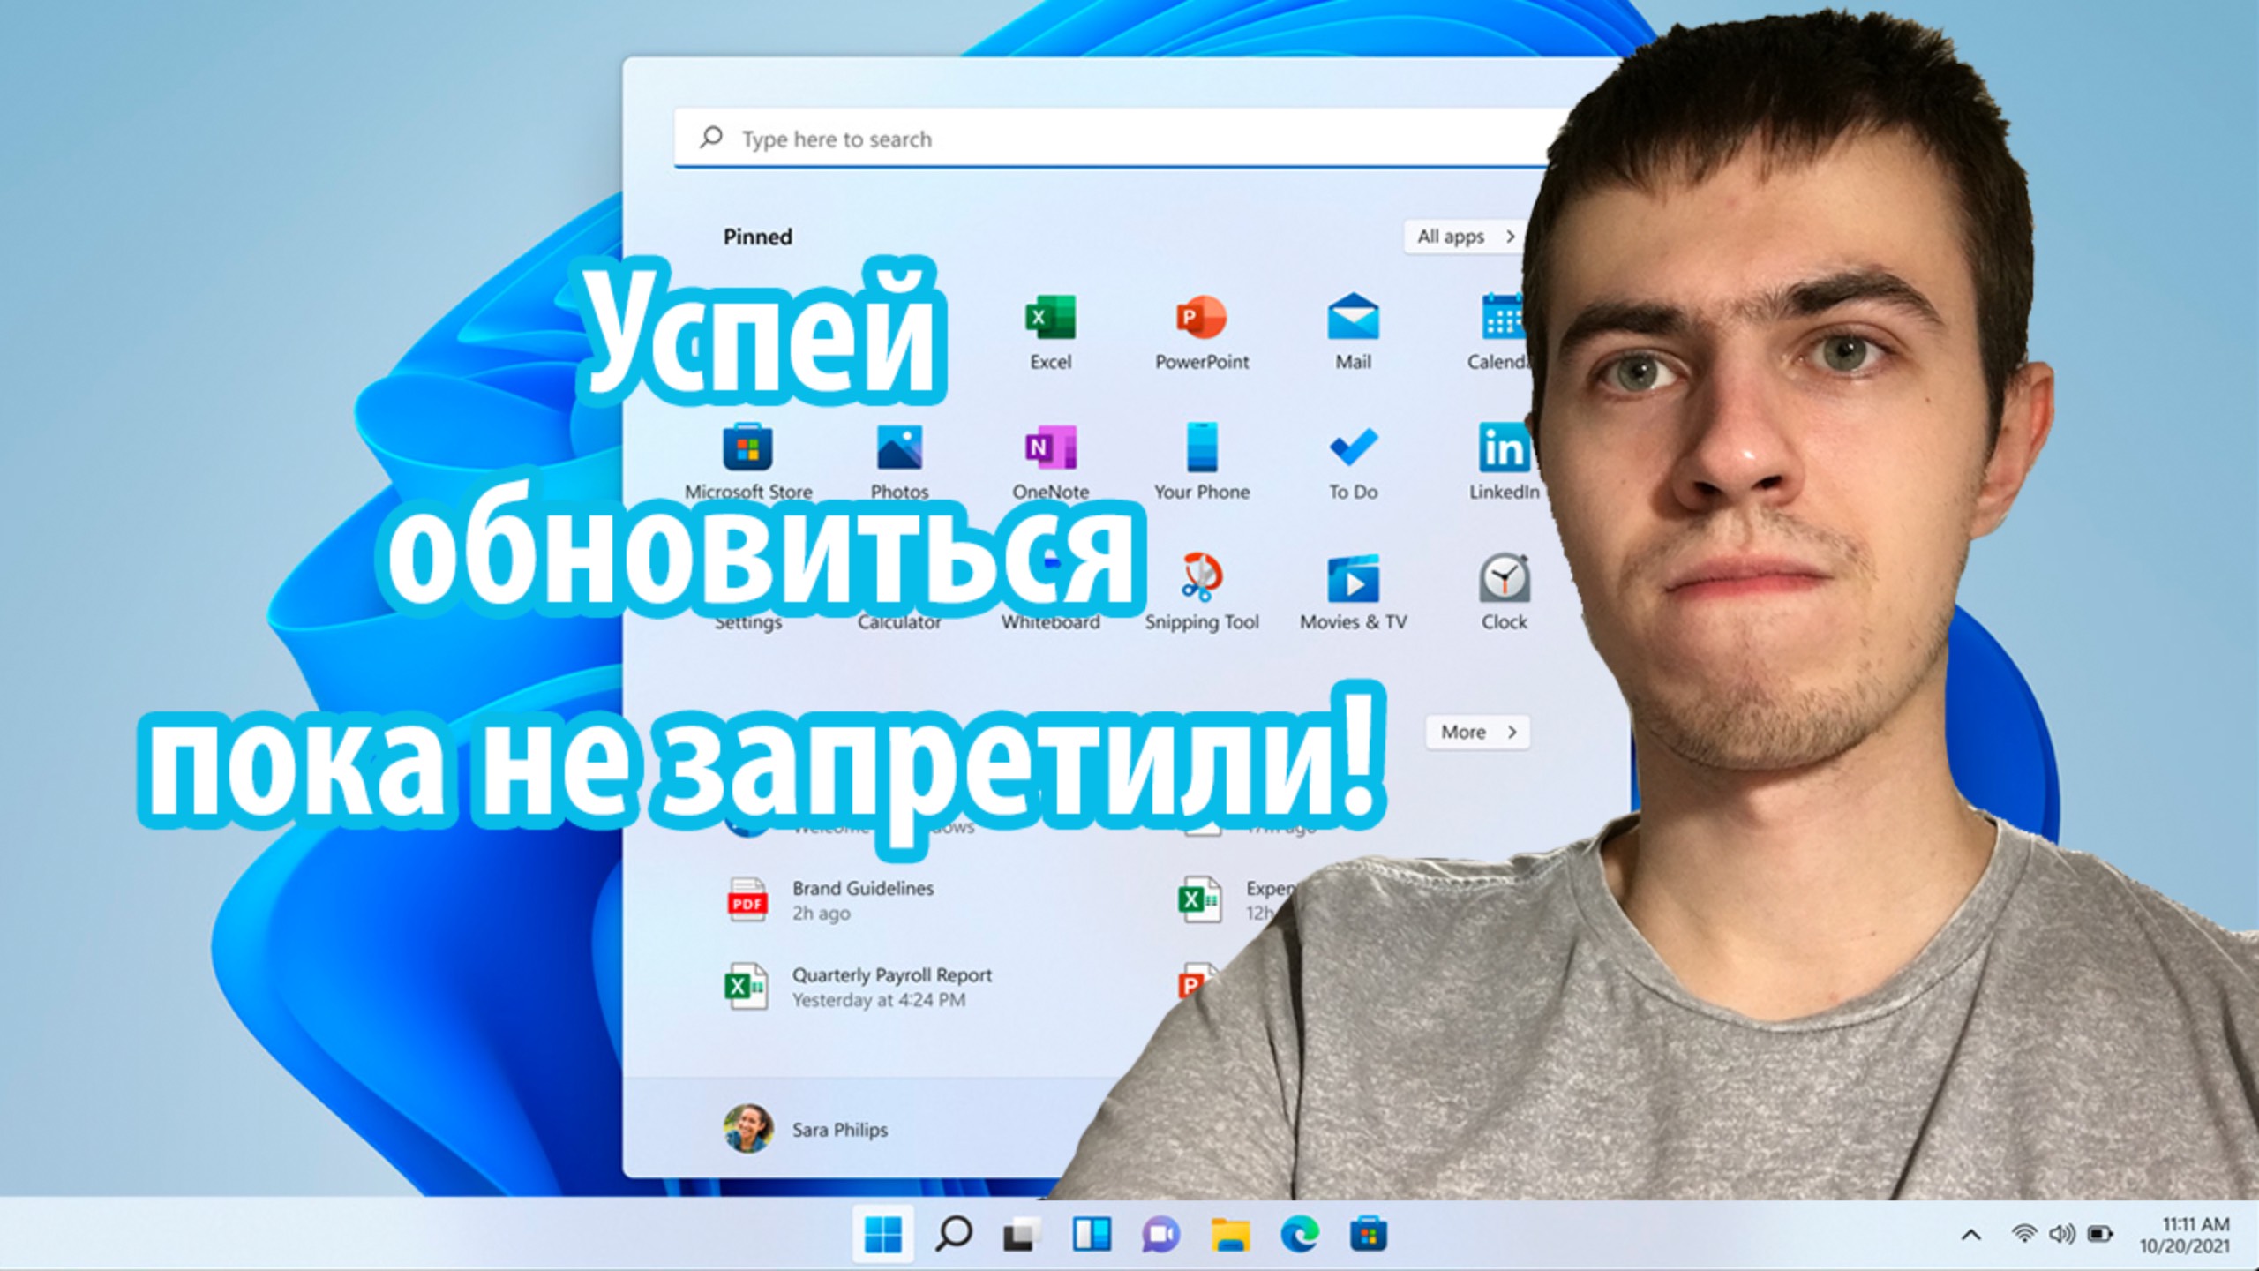The image size is (2259, 1271).
Task: Open the clock and date flyout
Action: (2184, 1235)
